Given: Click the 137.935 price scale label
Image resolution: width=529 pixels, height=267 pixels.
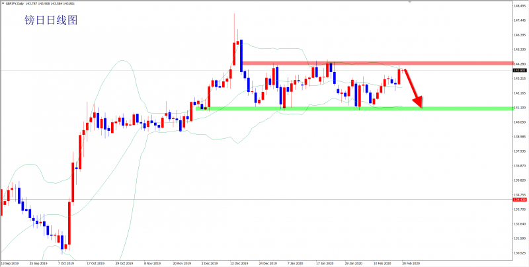Looking at the screenshot, I should pos(519,151).
